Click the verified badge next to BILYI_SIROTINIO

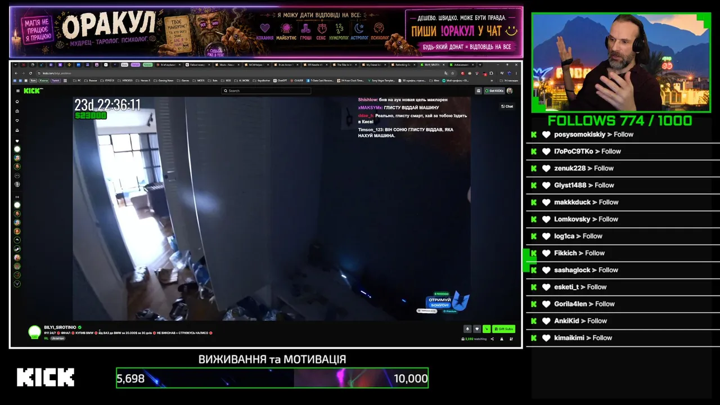(x=80, y=327)
